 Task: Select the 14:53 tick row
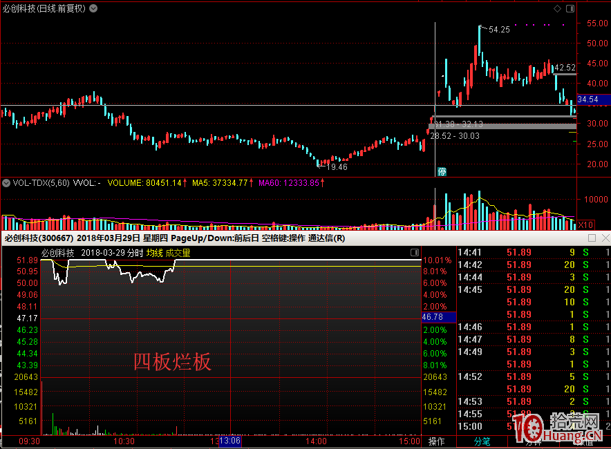(534, 401)
